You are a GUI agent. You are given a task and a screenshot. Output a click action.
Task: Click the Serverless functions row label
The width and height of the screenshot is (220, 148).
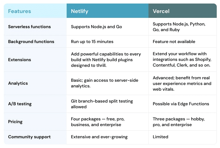pyautogui.click(x=29, y=27)
